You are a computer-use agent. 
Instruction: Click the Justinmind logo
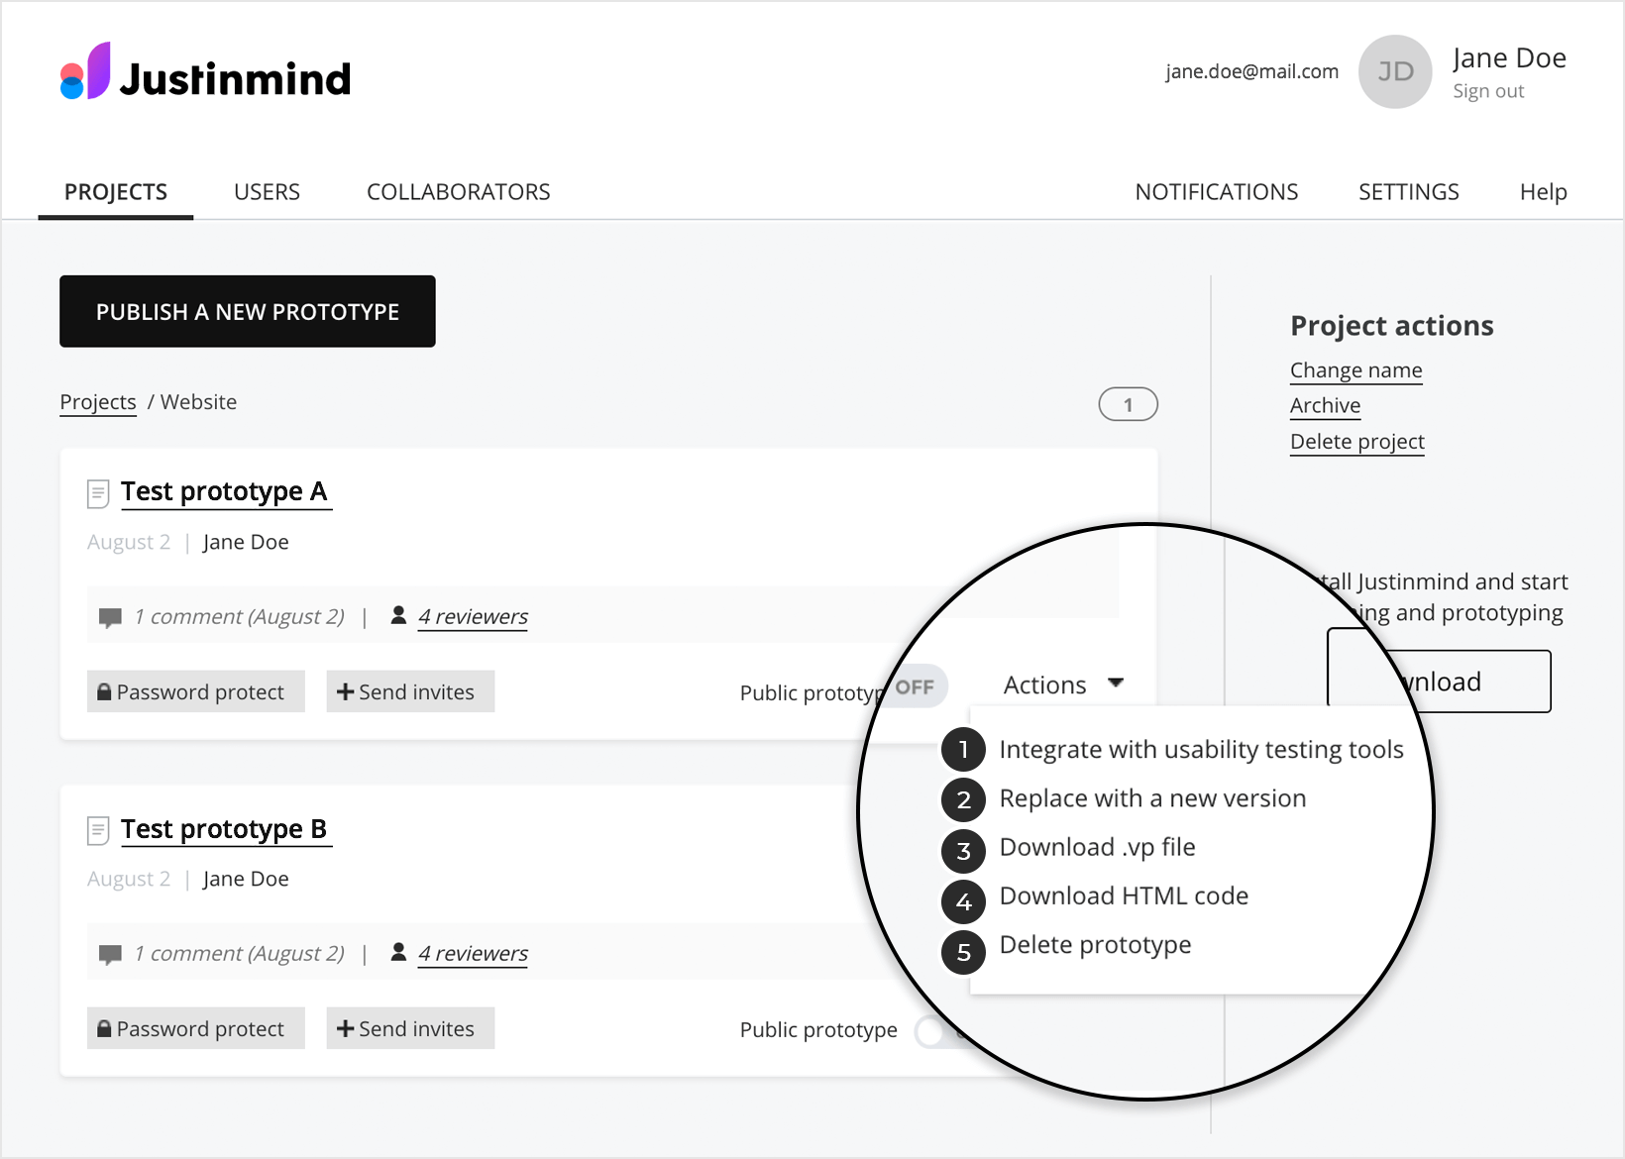(205, 71)
